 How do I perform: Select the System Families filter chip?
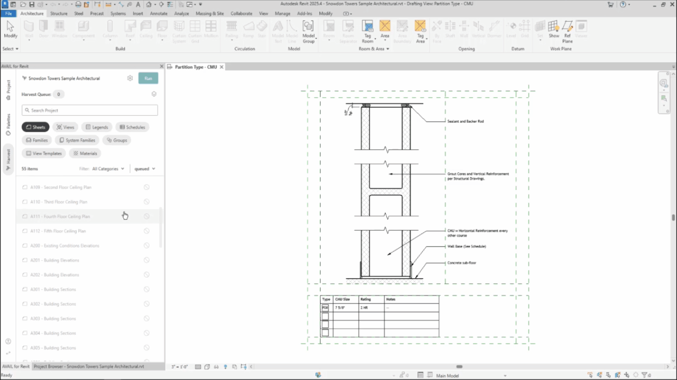(77, 140)
